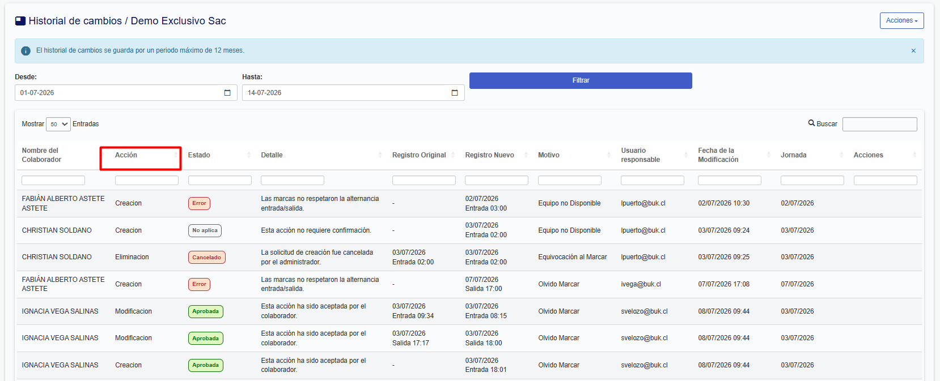The height and width of the screenshot is (381, 940).
Task: Click Error badge in 02/07/2026 10:30 row
Action: (199, 203)
